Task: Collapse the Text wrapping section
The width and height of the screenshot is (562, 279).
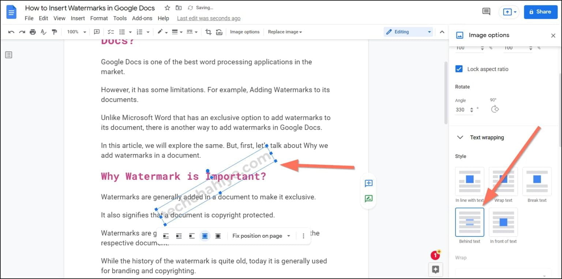Action: pyautogui.click(x=460, y=137)
